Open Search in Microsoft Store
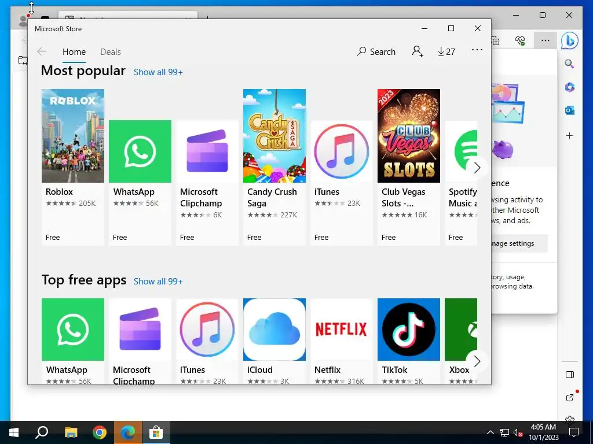The width and height of the screenshot is (593, 444). click(376, 51)
